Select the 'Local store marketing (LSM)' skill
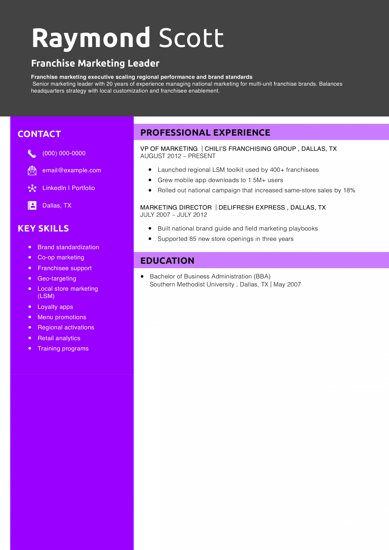389x550 pixels. point(68,293)
